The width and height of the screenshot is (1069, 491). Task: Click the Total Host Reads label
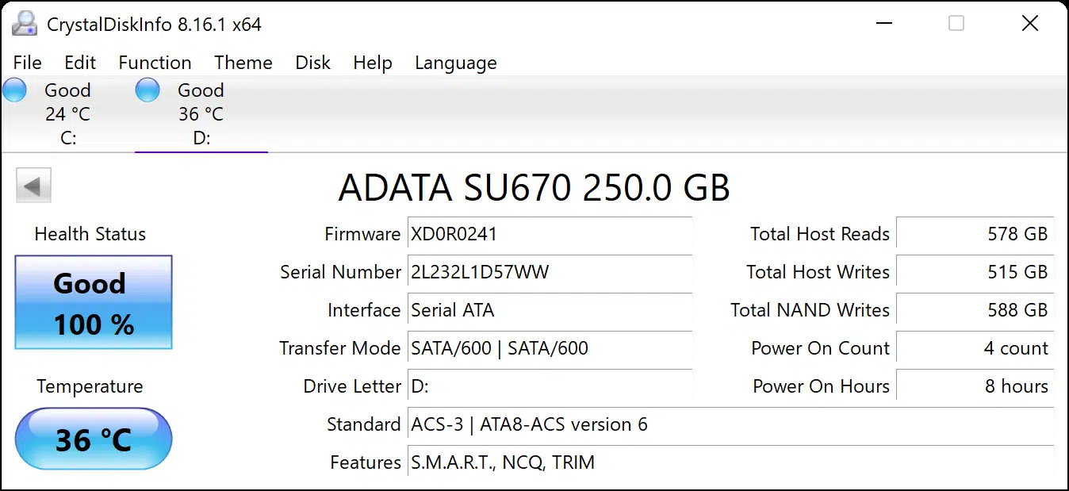tap(820, 234)
